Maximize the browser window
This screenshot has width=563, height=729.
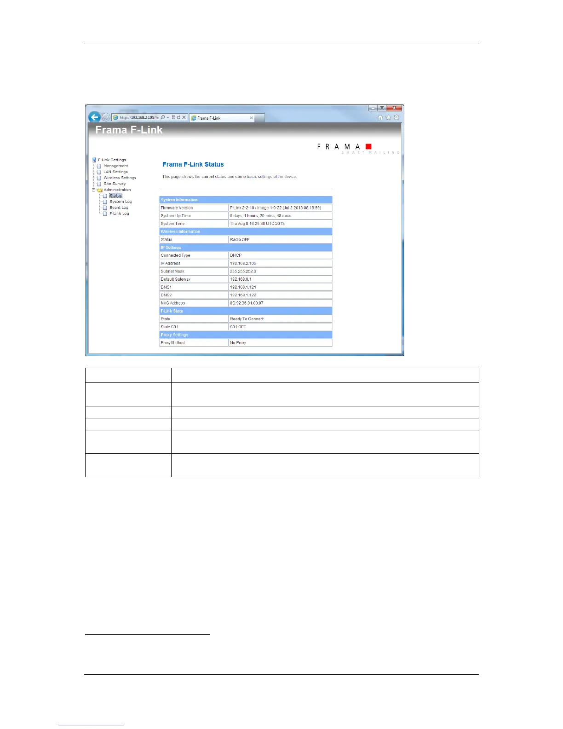[x=382, y=108]
